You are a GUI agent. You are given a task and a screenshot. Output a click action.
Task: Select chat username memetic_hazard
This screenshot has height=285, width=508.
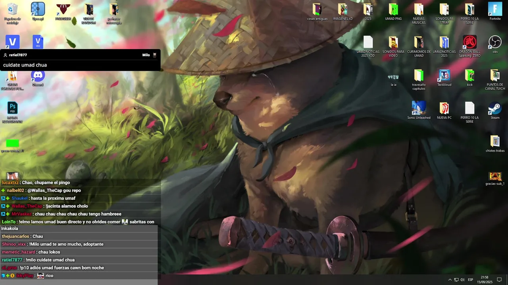18,252
